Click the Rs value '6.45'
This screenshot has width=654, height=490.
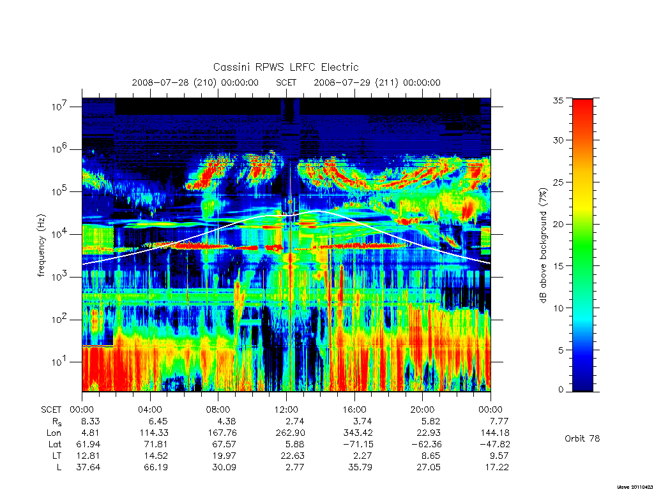click(x=158, y=421)
